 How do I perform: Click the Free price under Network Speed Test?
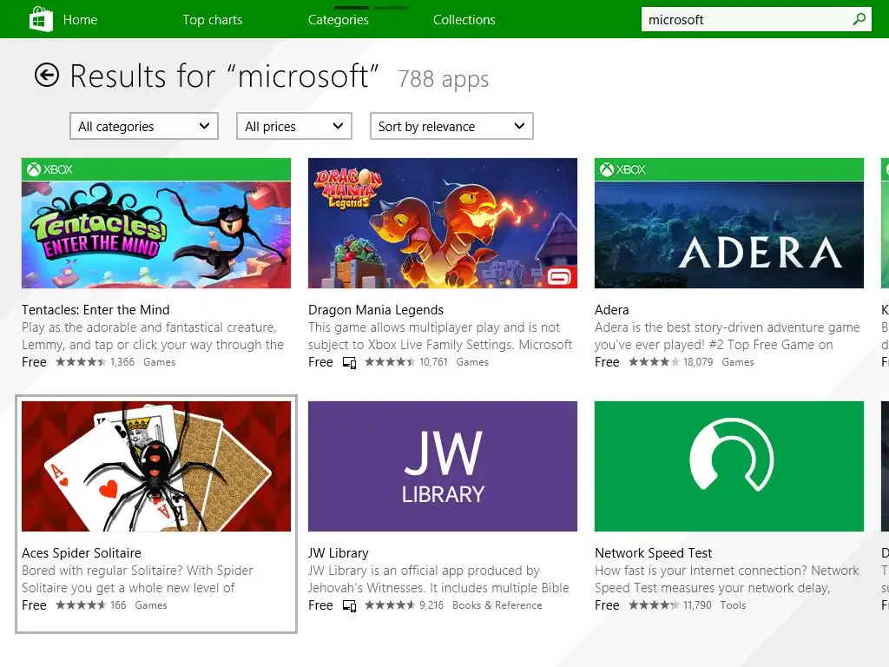tap(607, 605)
